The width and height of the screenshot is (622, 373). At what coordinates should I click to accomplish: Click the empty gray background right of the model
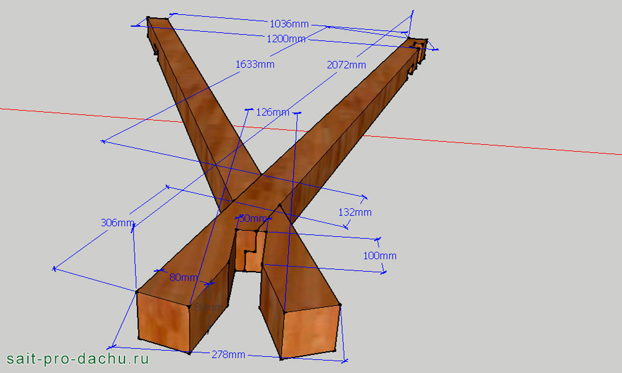[529, 261]
